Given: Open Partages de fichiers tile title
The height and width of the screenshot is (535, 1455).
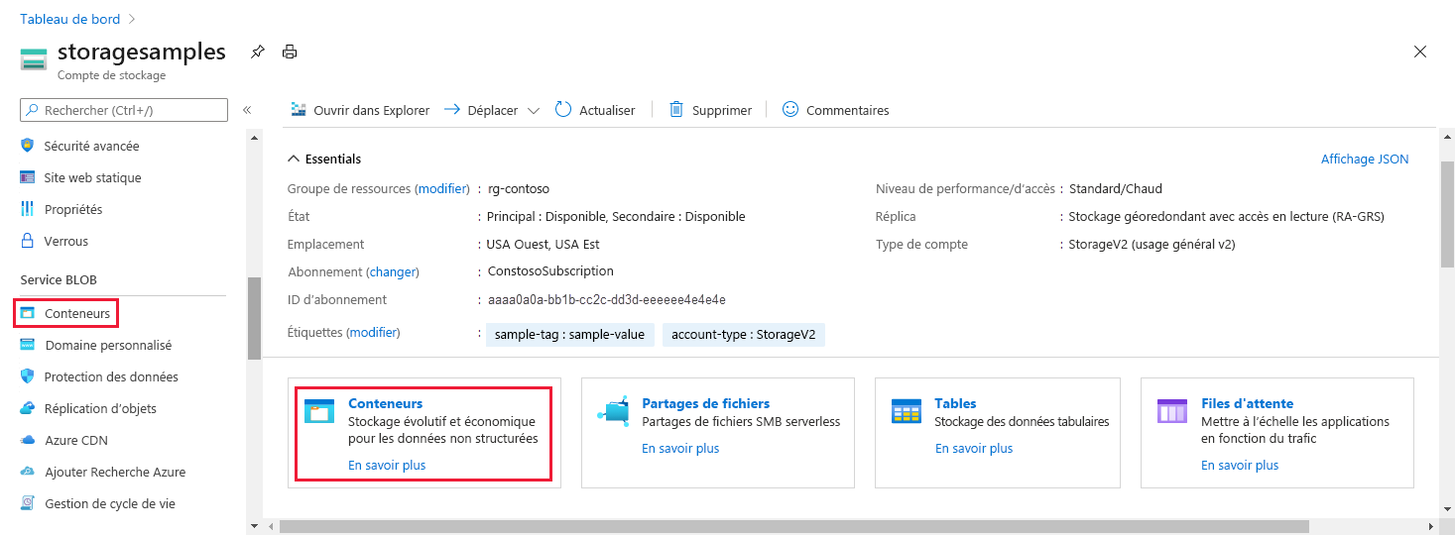Looking at the screenshot, I should click(x=706, y=403).
